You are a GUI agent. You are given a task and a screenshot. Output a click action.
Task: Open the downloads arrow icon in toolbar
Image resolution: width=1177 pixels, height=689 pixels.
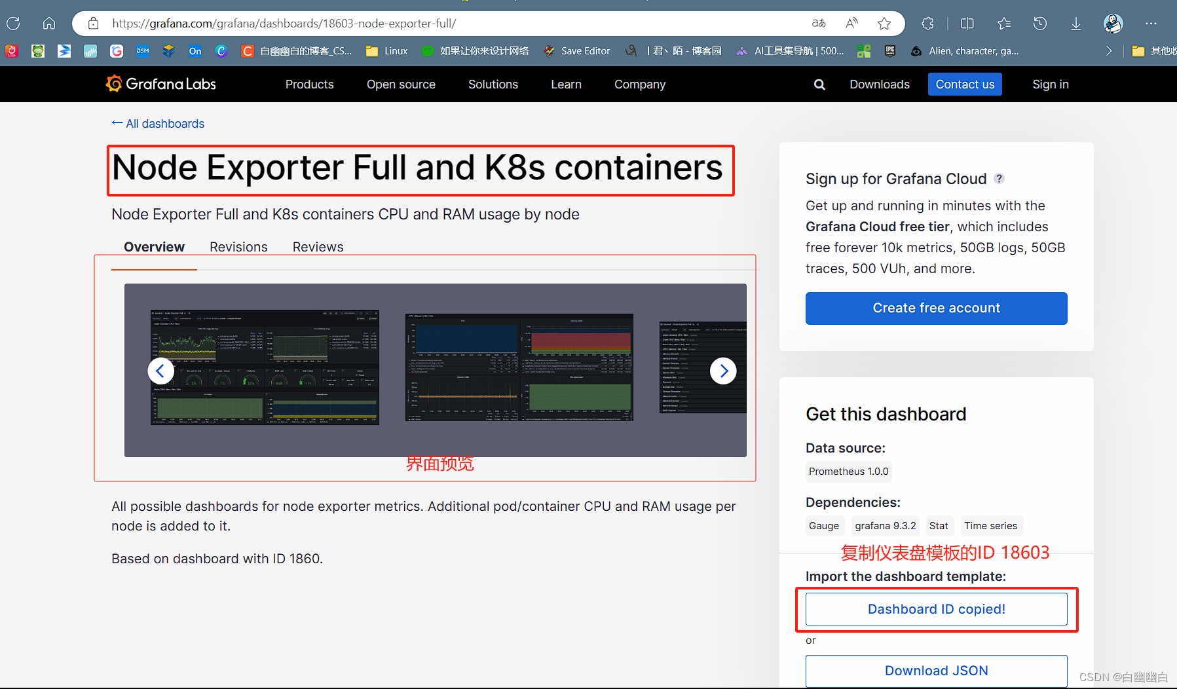point(1076,24)
